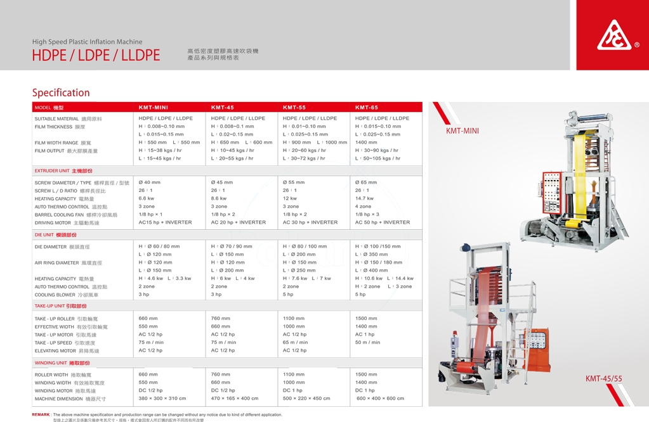Click the REMARK footnote text
The height and width of the screenshot is (422, 649).
click(157, 414)
